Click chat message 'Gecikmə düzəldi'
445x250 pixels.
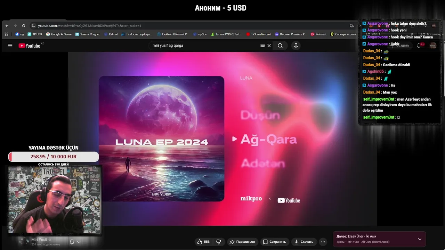(396, 65)
